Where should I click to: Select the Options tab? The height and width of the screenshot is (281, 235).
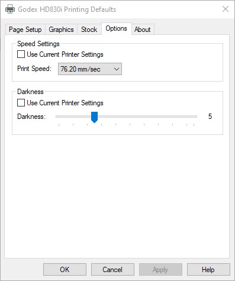[116, 28]
